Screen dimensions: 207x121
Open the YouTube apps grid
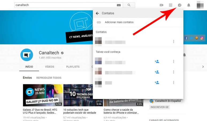click(x=171, y=5)
